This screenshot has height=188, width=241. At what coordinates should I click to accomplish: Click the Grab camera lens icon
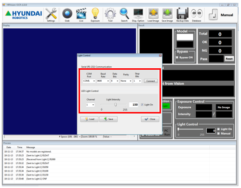[67, 14]
